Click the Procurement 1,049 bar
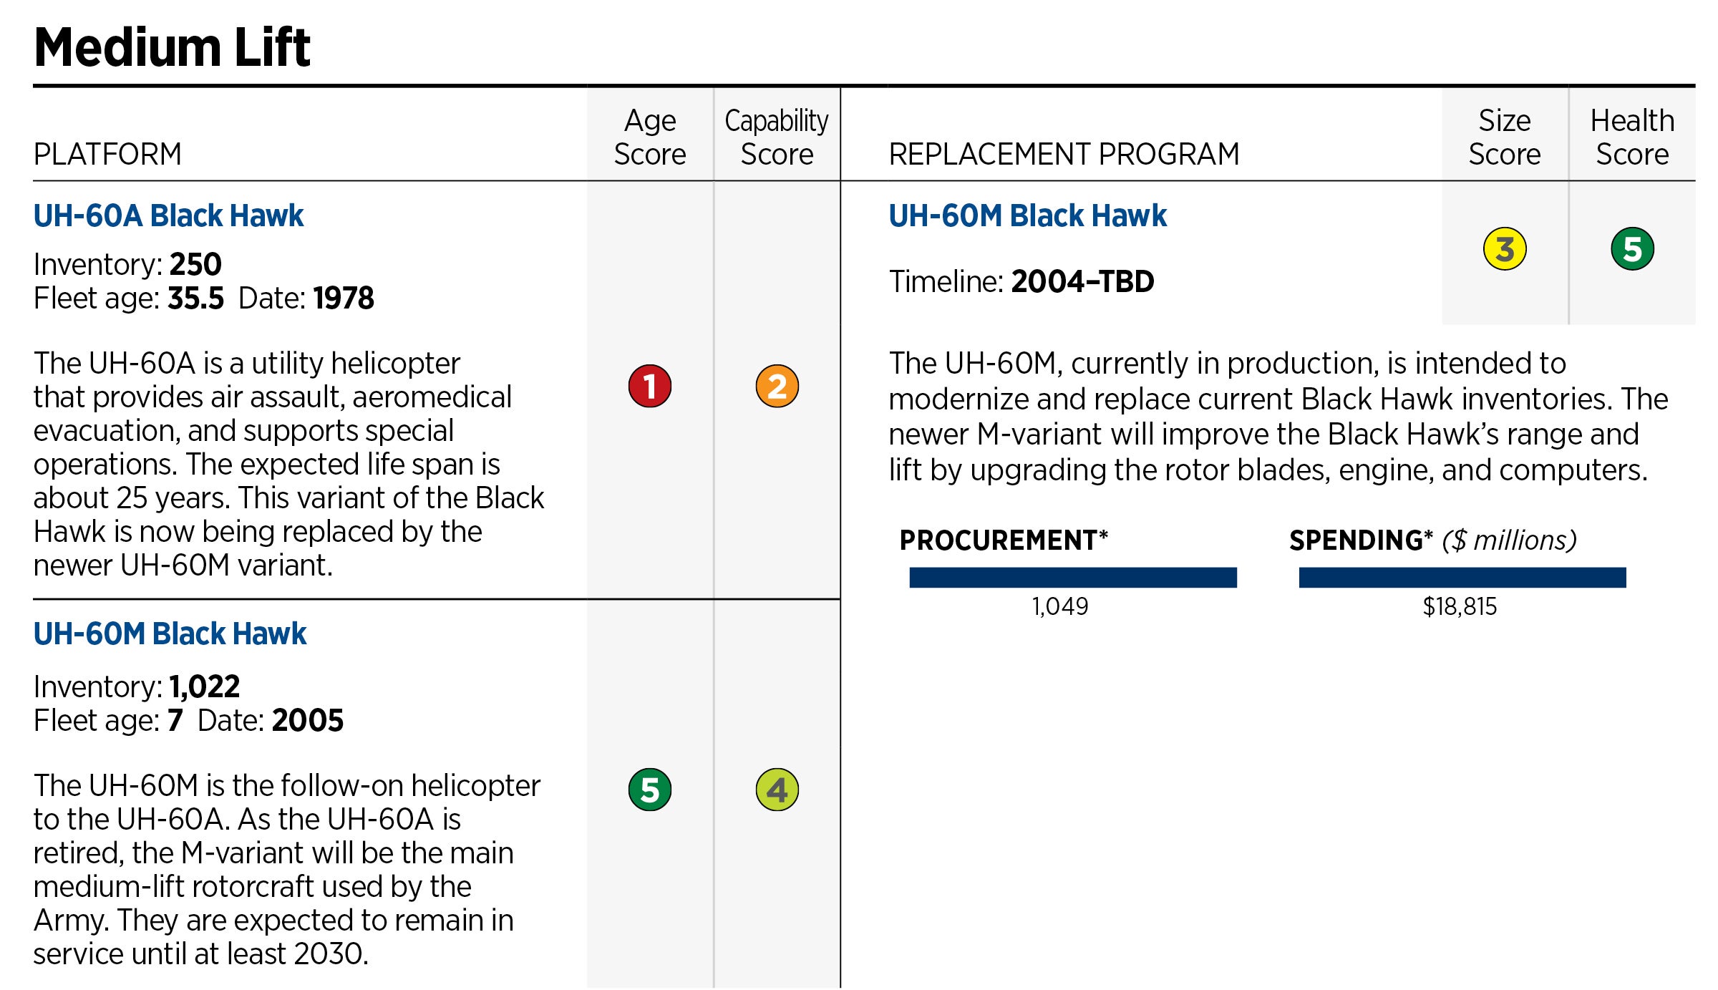The width and height of the screenshot is (1718, 990). [x=1072, y=577]
